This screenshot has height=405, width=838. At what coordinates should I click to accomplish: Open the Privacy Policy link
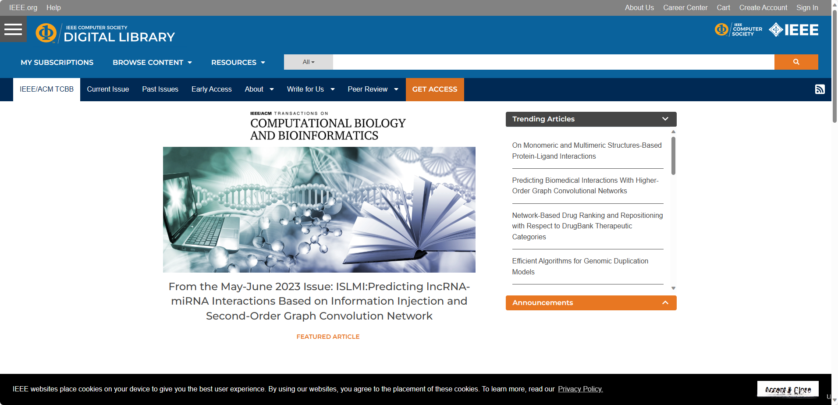coord(580,389)
